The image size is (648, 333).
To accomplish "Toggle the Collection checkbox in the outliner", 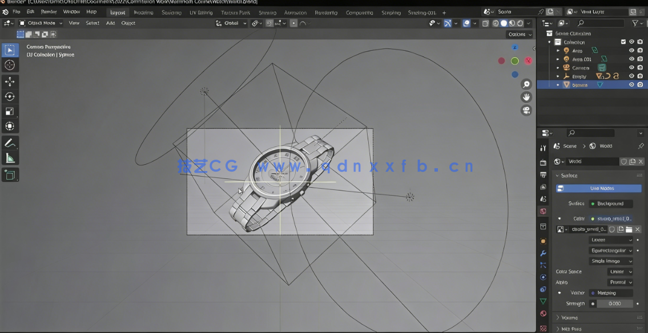I will 623,42.
